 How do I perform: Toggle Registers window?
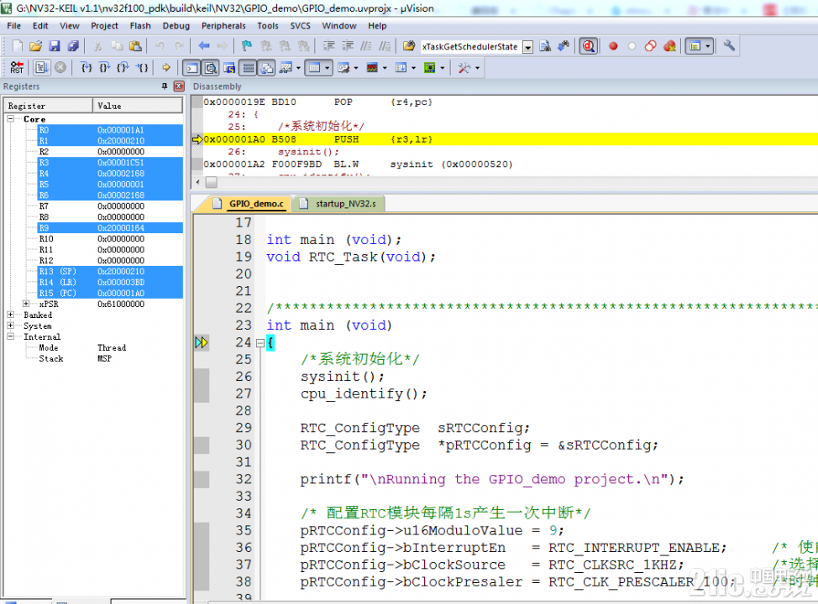point(249,68)
